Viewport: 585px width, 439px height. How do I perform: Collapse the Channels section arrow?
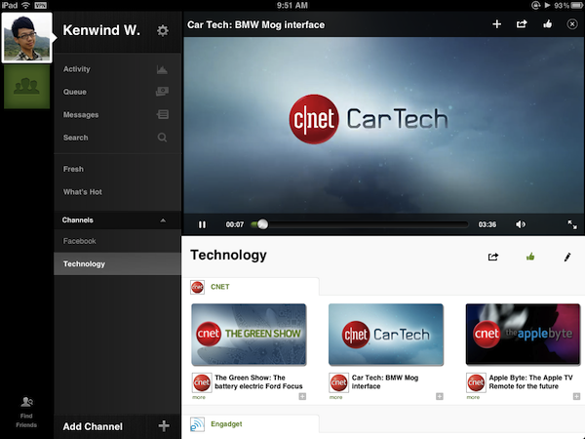[x=163, y=220]
